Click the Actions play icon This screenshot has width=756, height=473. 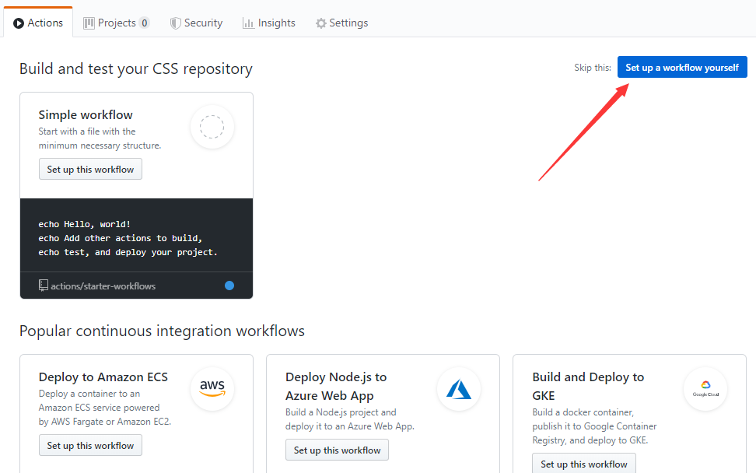(x=19, y=23)
